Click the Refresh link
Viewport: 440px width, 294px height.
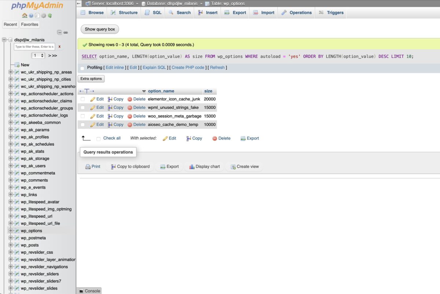pos(217,68)
